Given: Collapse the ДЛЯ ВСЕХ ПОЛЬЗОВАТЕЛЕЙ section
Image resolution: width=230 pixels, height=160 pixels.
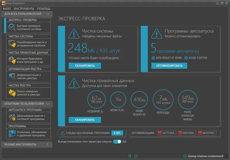Looking at the screenshot, I should pyautogui.click(x=48, y=14).
